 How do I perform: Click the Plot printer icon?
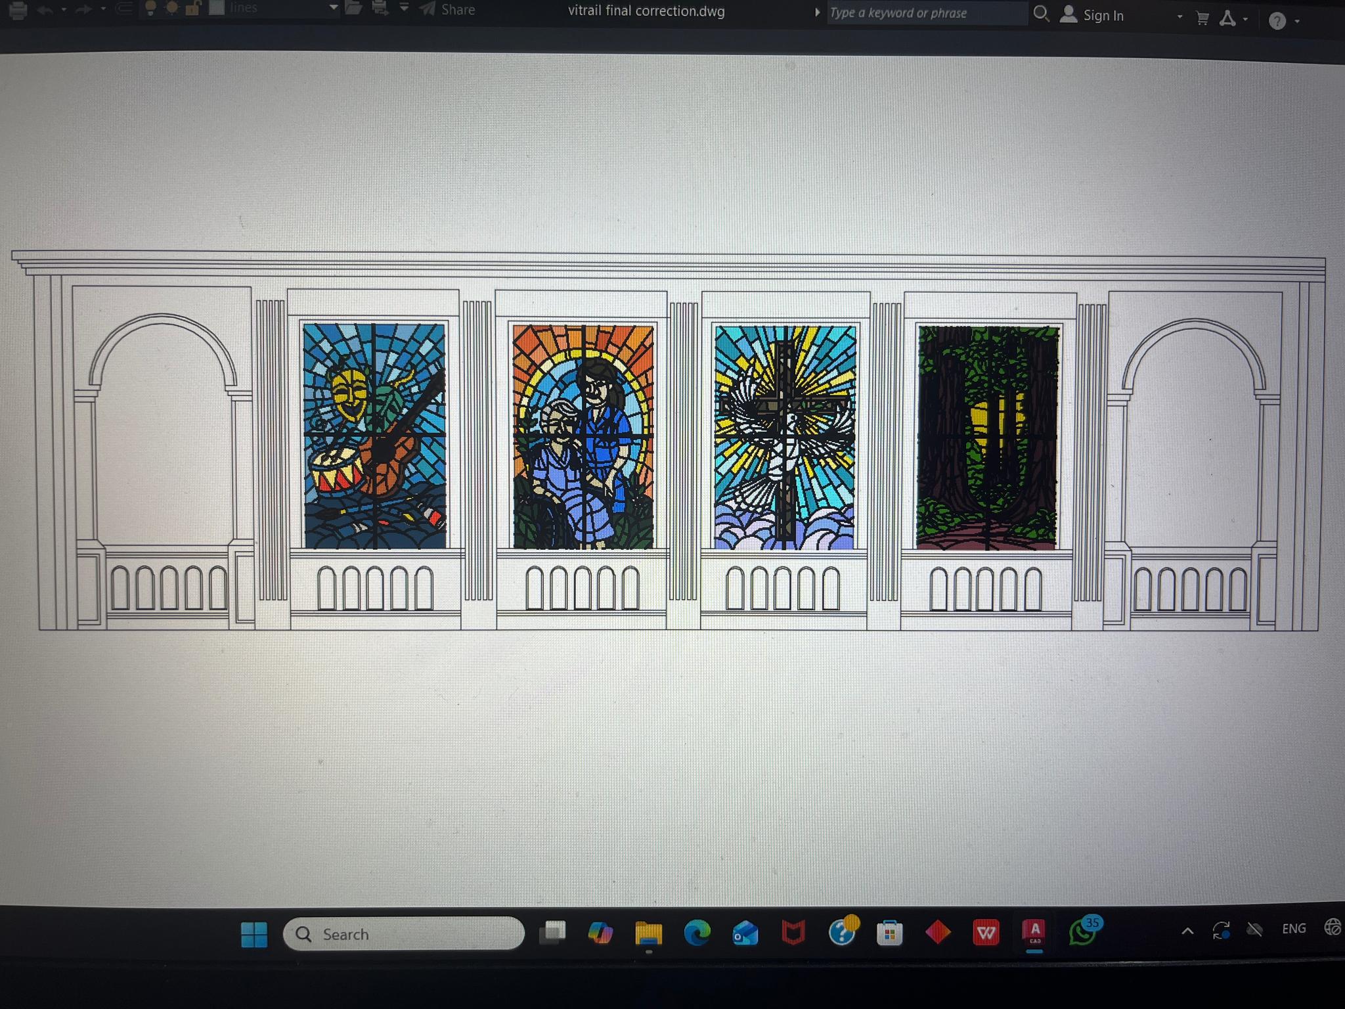pos(18,10)
